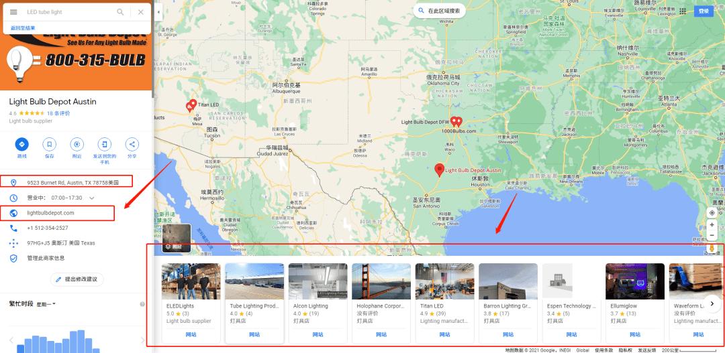Toggle the satellite layers thumbnail
This screenshot has height=353, width=725.
[176, 238]
